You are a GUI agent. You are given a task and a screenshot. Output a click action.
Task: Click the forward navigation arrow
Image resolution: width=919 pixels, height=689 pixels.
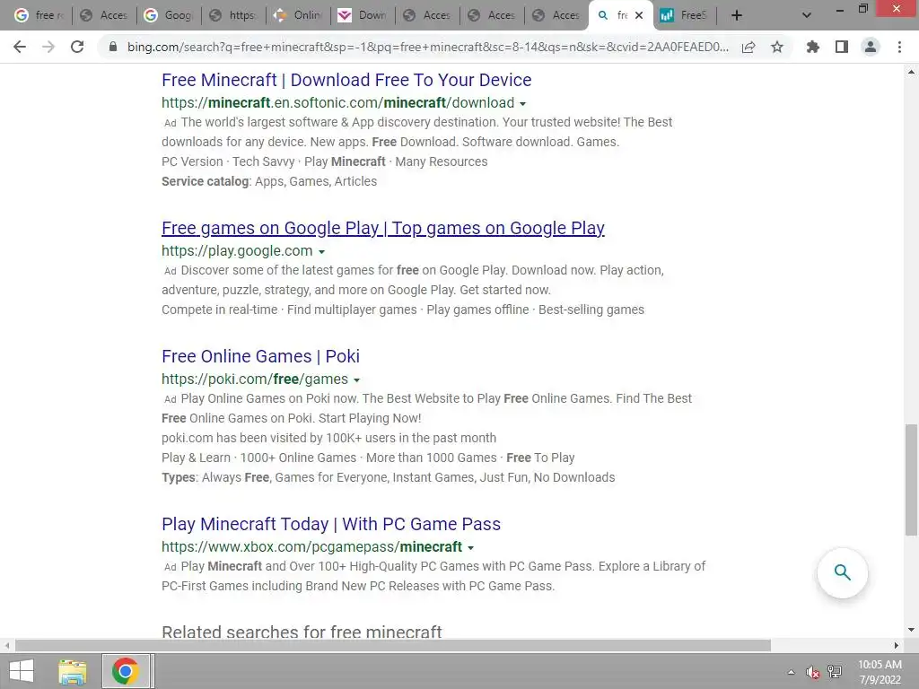pos(48,47)
